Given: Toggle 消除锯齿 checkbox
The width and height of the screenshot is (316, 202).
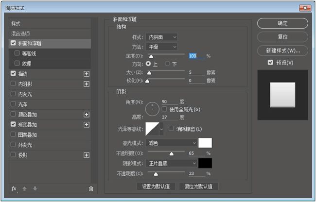Looking at the screenshot, I should pos(171,129).
